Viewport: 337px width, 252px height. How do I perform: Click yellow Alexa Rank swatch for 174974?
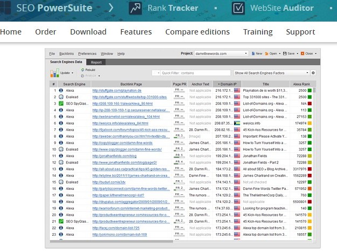click(310, 123)
